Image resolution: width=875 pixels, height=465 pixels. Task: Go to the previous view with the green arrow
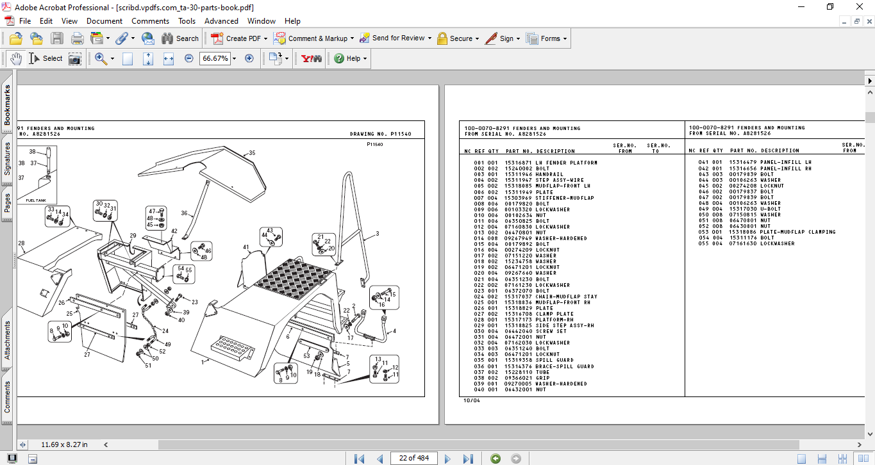[495, 459]
